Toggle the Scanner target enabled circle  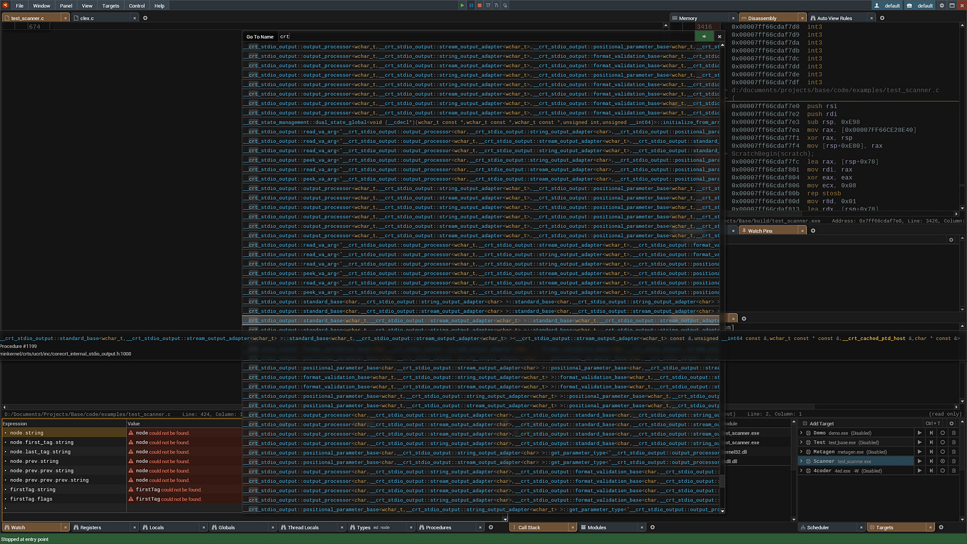coord(942,461)
